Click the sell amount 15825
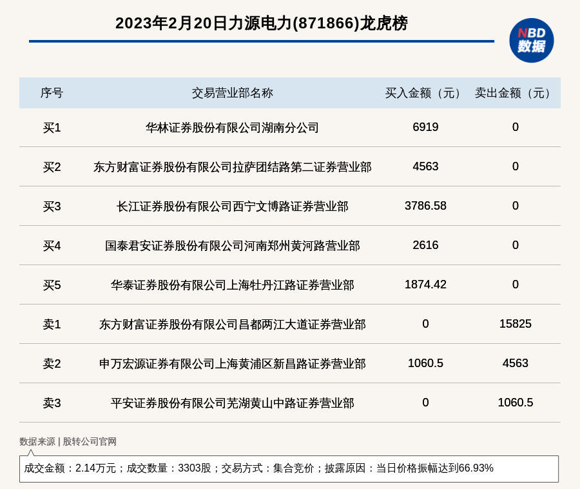580x489 pixels. tap(516, 324)
